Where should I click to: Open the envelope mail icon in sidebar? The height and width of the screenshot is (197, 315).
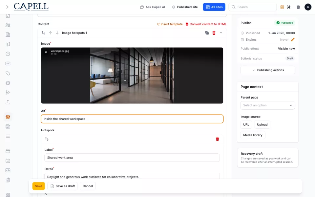tap(8, 63)
